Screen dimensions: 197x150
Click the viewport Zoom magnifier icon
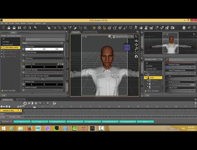coord(136,48)
